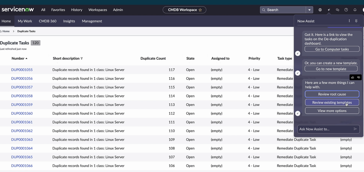This screenshot has height=172, width=364.
Task: Click the Duplicate Count column header
Action: (153, 58)
